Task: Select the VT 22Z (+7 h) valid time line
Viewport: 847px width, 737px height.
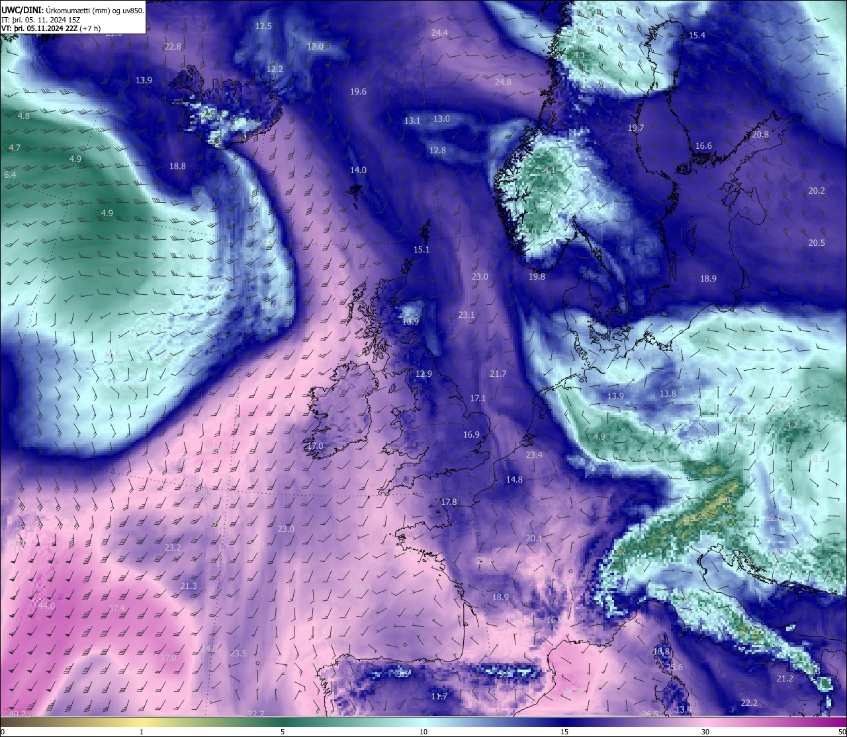Action: click(x=51, y=28)
